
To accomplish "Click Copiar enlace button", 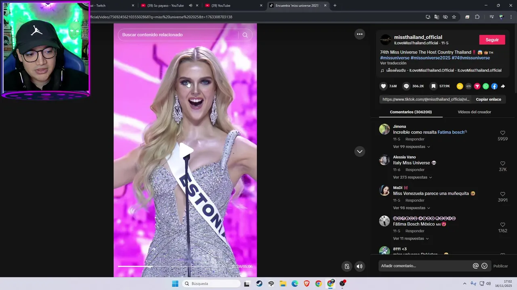I will click(488, 99).
